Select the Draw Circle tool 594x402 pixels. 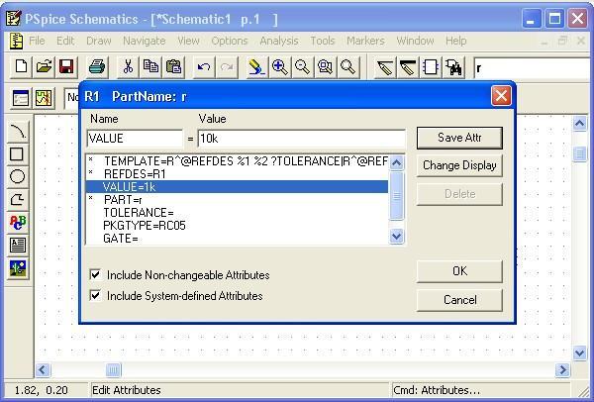click(18, 176)
